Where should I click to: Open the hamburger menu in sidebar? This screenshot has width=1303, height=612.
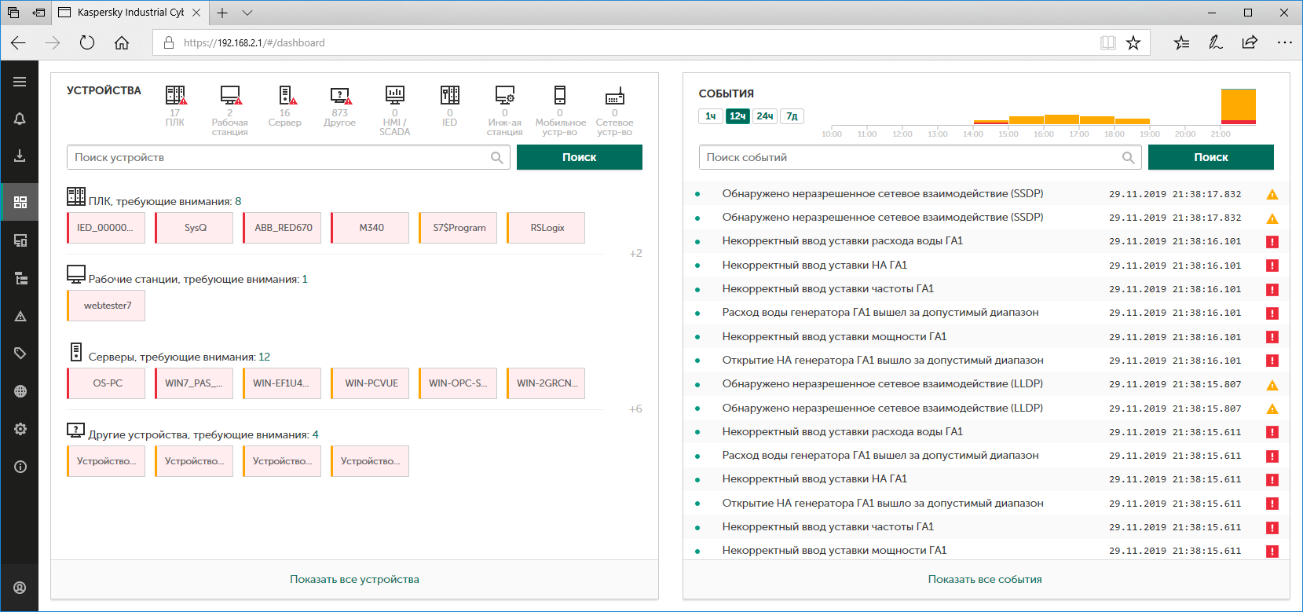click(20, 82)
